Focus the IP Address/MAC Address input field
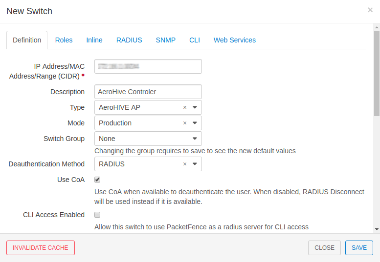The image size is (380, 262). click(x=148, y=66)
